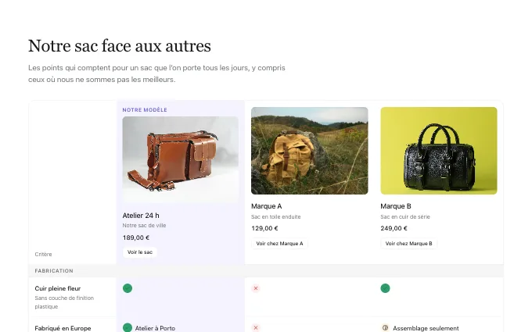Click the '129,00 €' price
Screen dimensions: 532x332
(264, 228)
